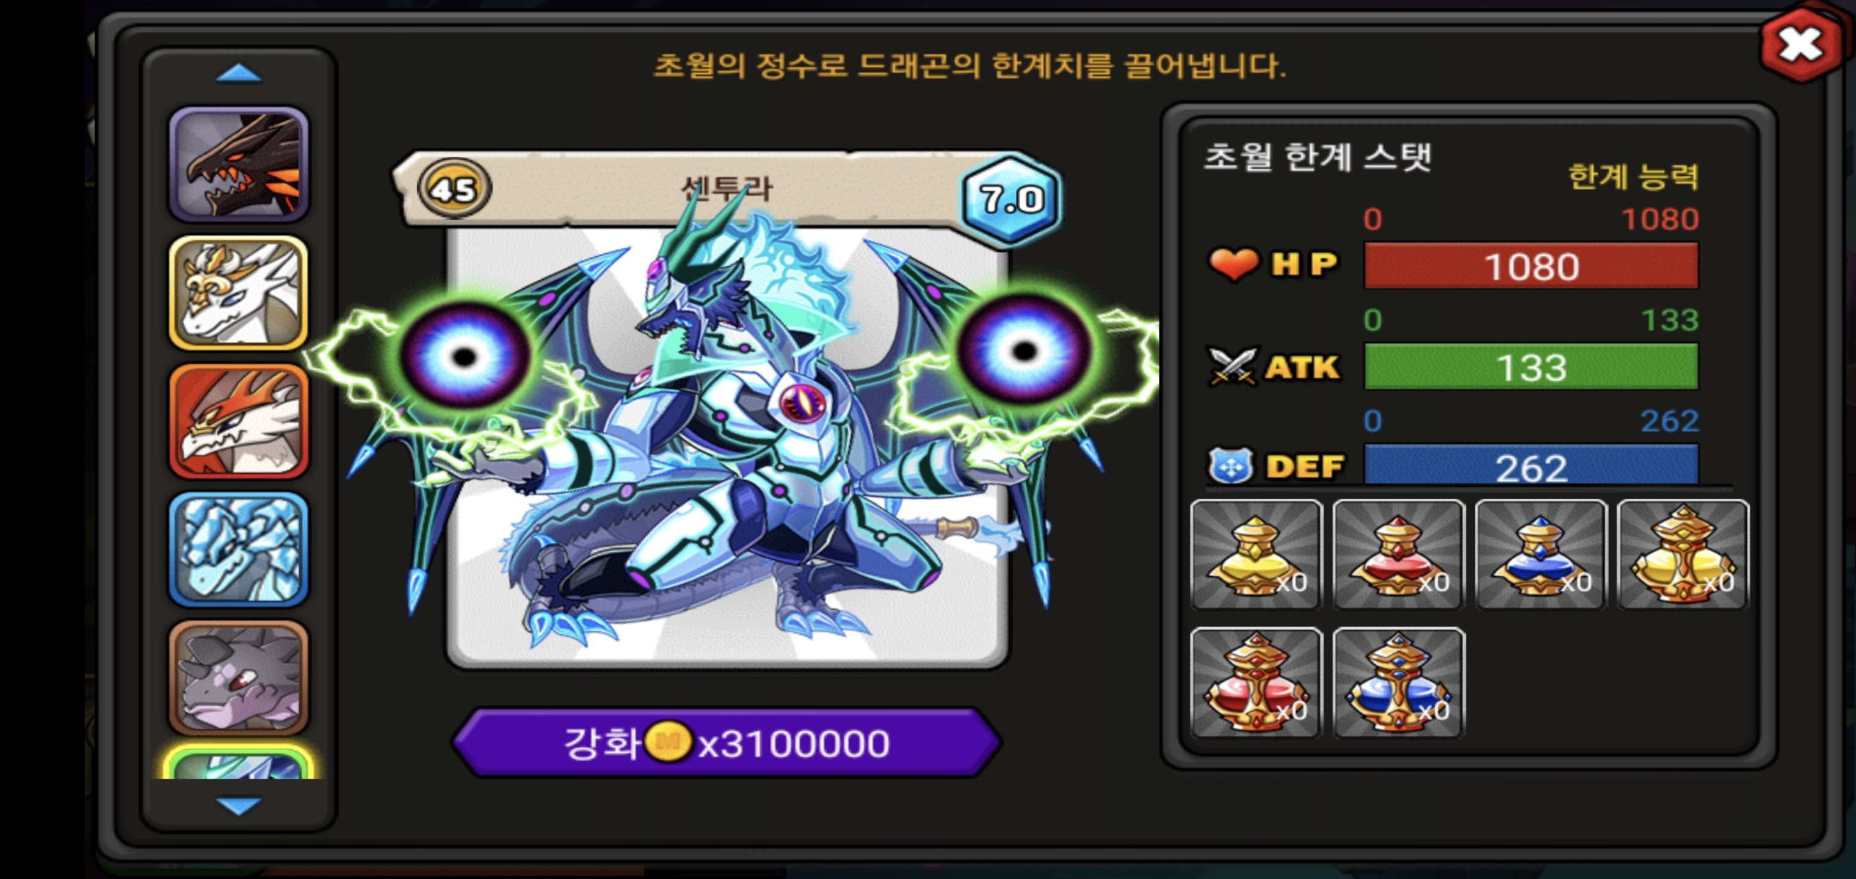Tap the small yellow essence potion

(1256, 555)
